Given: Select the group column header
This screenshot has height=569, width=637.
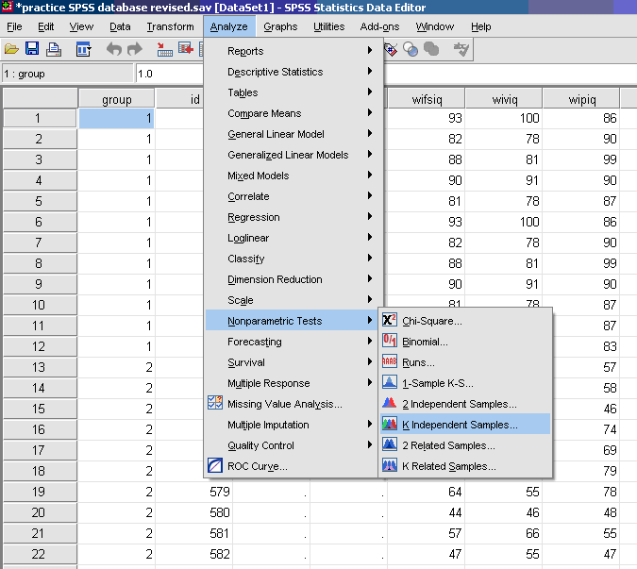Looking at the screenshot, I should tap(116, 99).
